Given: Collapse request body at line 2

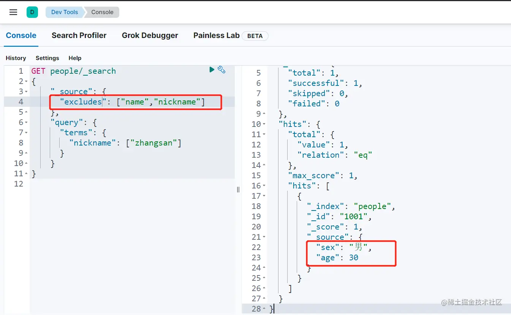Looking at the screenshot, I should (26, 82).
